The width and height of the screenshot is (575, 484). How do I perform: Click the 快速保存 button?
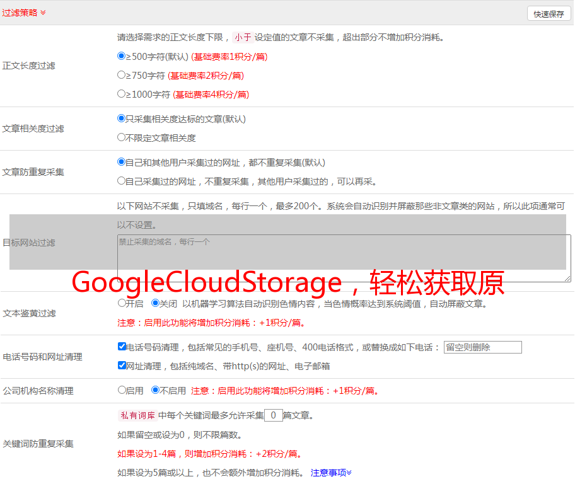(x=549, y=14)
